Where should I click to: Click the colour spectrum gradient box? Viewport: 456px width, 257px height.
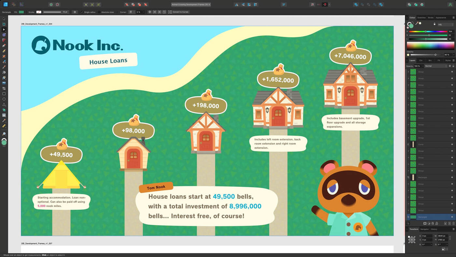[x=430, y=45]
